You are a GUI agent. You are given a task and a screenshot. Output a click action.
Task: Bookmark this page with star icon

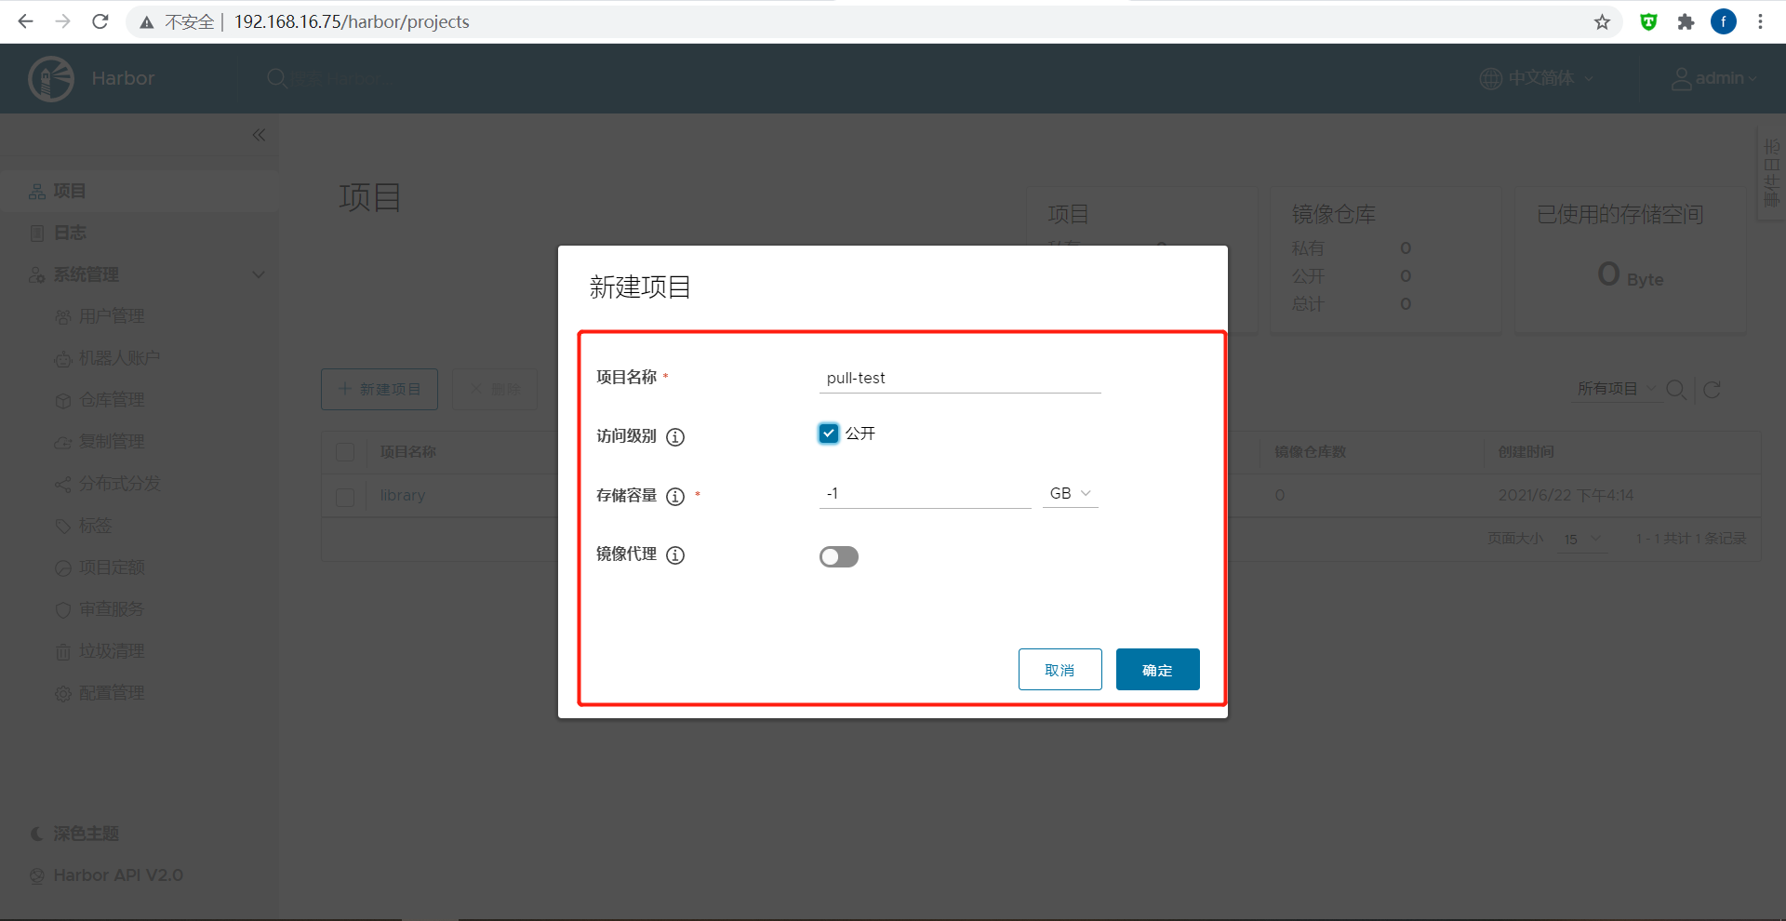point(1602,21)
